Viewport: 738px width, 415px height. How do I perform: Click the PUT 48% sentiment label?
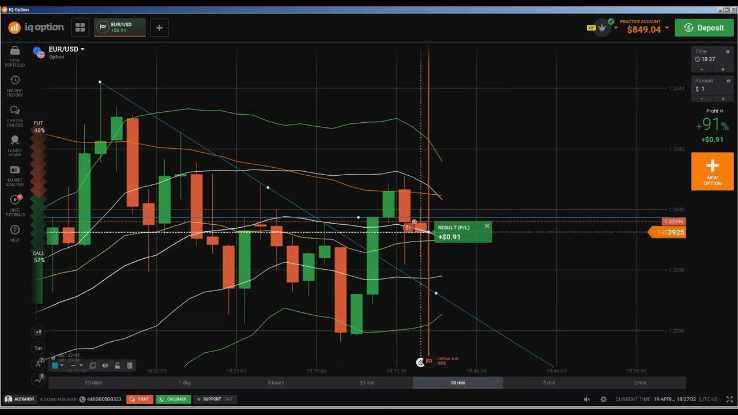pyautogui.click(x=39, y=127)
